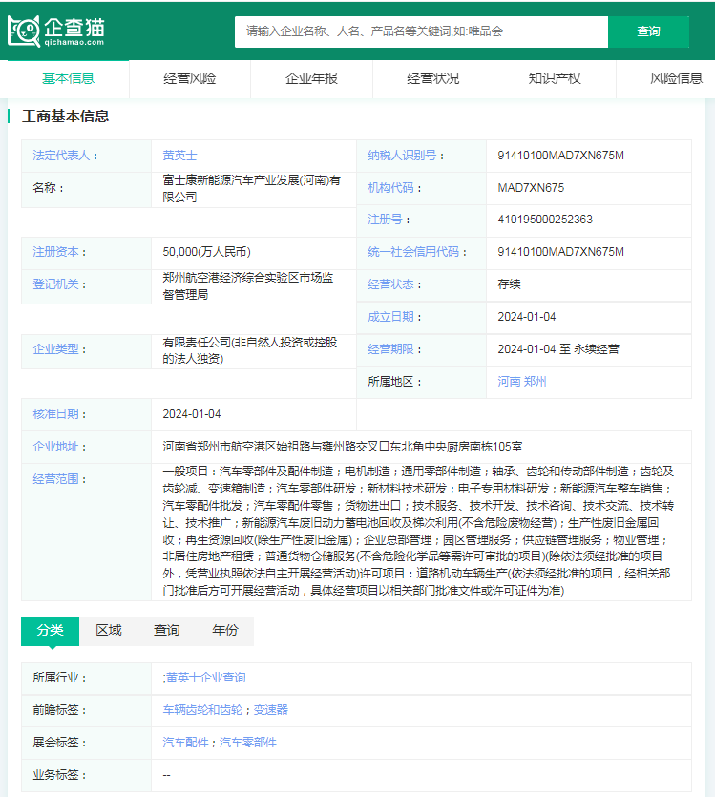Click the 经营期限 label

click(390, 349)
